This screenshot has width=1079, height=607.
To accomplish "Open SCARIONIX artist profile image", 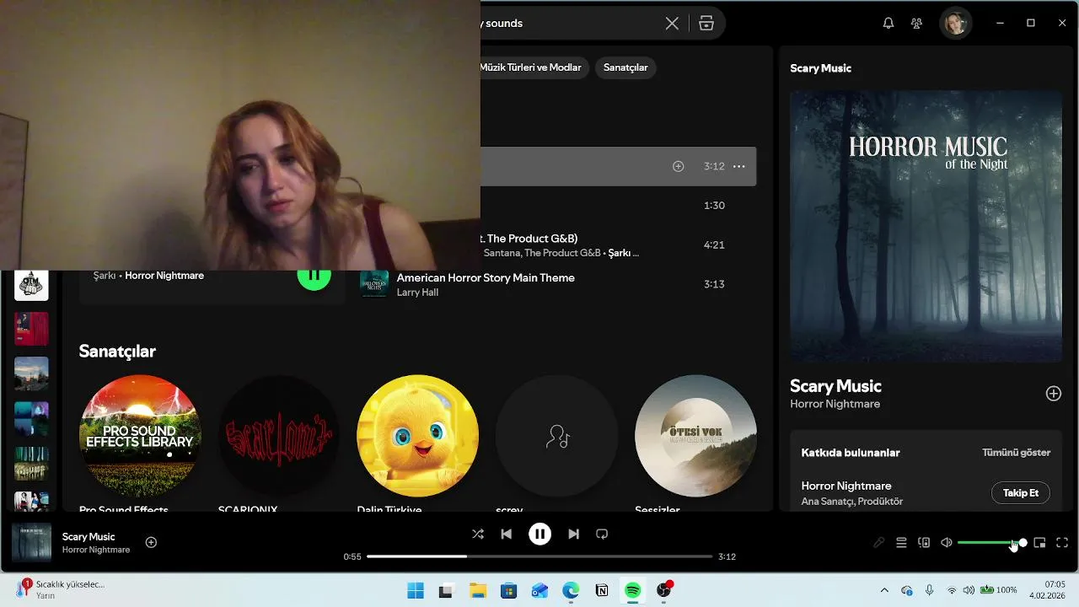I will [279, 436].
